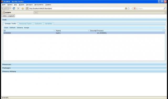Open the Инструменты menu
Viewport: 168px width, 99px height.
(x=39, y=5)
